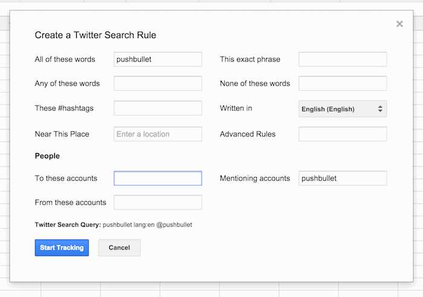Click the Advanced Rules label
Image resolution: width=423 pixels, height=297 pixels.
248,134
